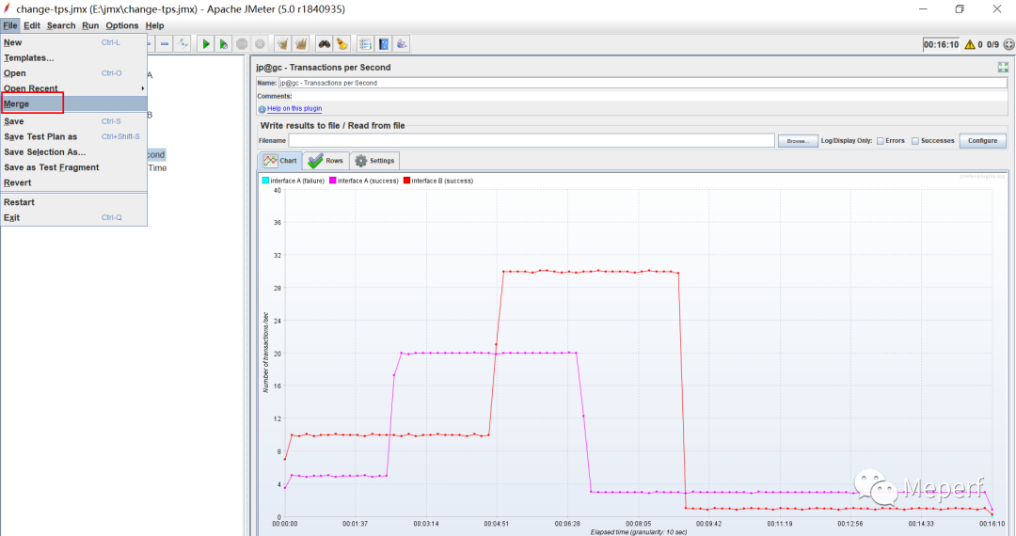Click the 00:16:10 elapsed time display
The height and width of the screenshot is (536, 1016).
pyautogui.click(x=941, y=45)
